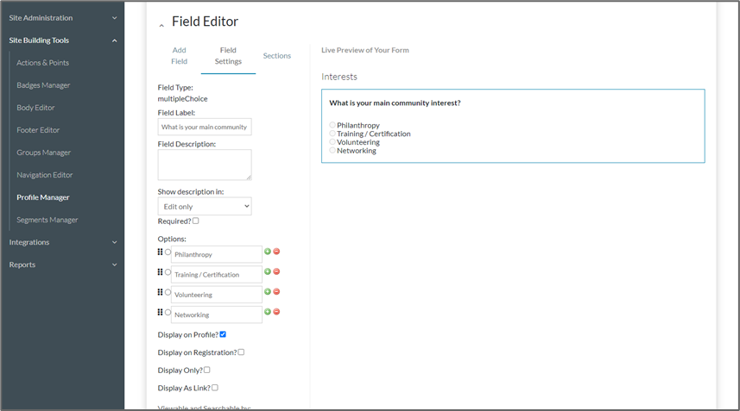Go to Badges Manager in sidebar

[43, 85]
